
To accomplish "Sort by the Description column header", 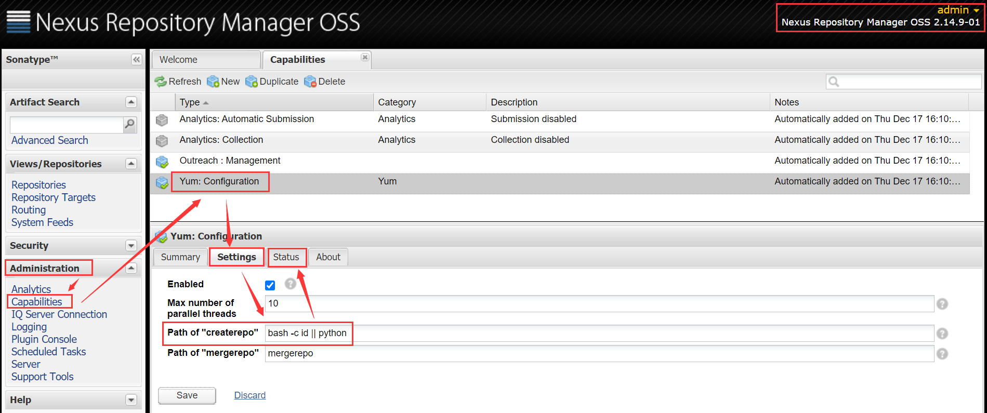I will (628, 102).
